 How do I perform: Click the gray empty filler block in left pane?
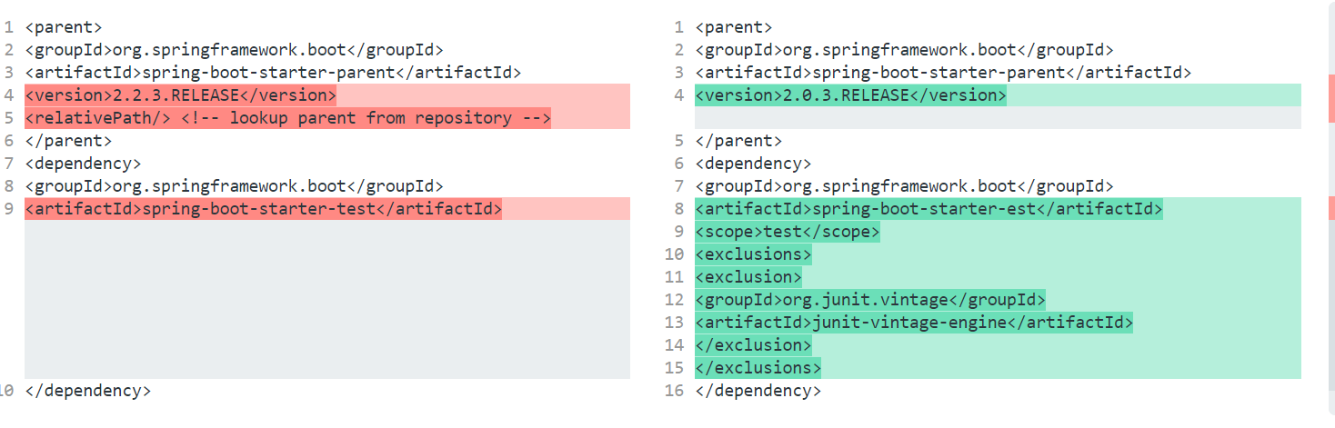[327, 300]
